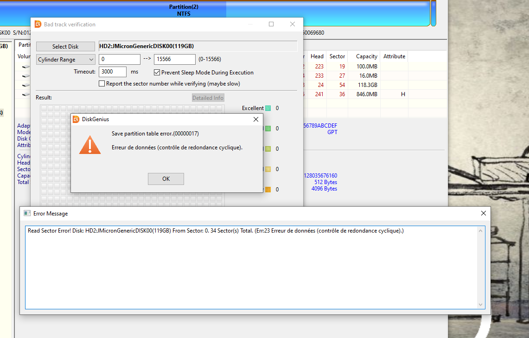The image size is (529, 338).
Task: Close the Error Message window
Action: [x=483, y=213]
